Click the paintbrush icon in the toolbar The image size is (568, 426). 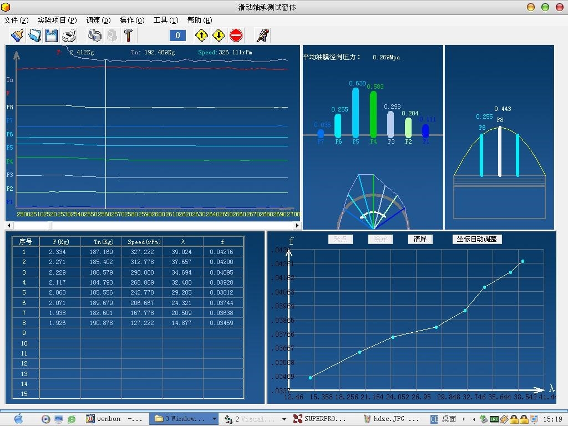[17, 35]
